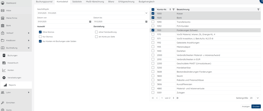Image resolution: width=263 pixels, height=111 pixels.
Task: Enable the Nur Stornos checkbox
Action: (40, 37)
